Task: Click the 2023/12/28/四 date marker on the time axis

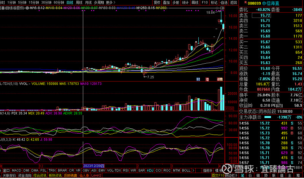Action: 94,166
